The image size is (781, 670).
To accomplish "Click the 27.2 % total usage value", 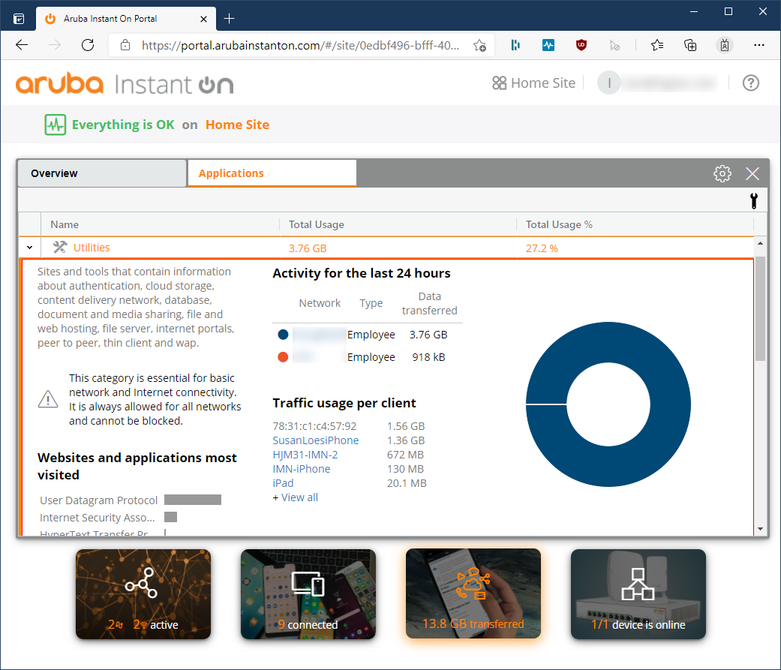I will (542, 248).
